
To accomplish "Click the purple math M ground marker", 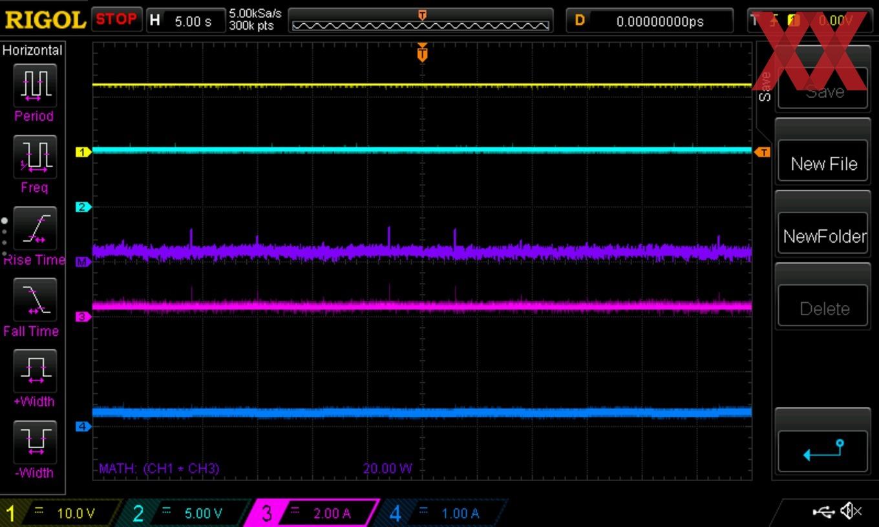I will (x=83, y=262).
